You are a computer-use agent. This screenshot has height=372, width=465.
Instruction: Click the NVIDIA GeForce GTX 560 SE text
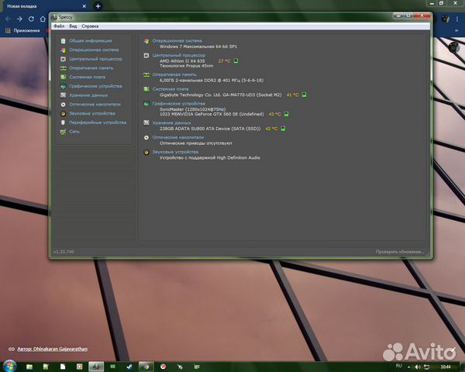(x=212, y=114)
